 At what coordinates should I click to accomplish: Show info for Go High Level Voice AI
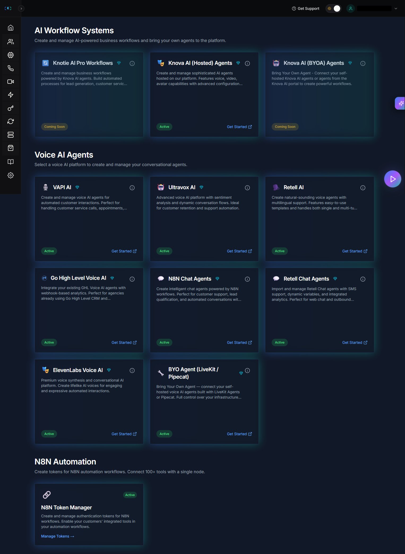(132, 279)
